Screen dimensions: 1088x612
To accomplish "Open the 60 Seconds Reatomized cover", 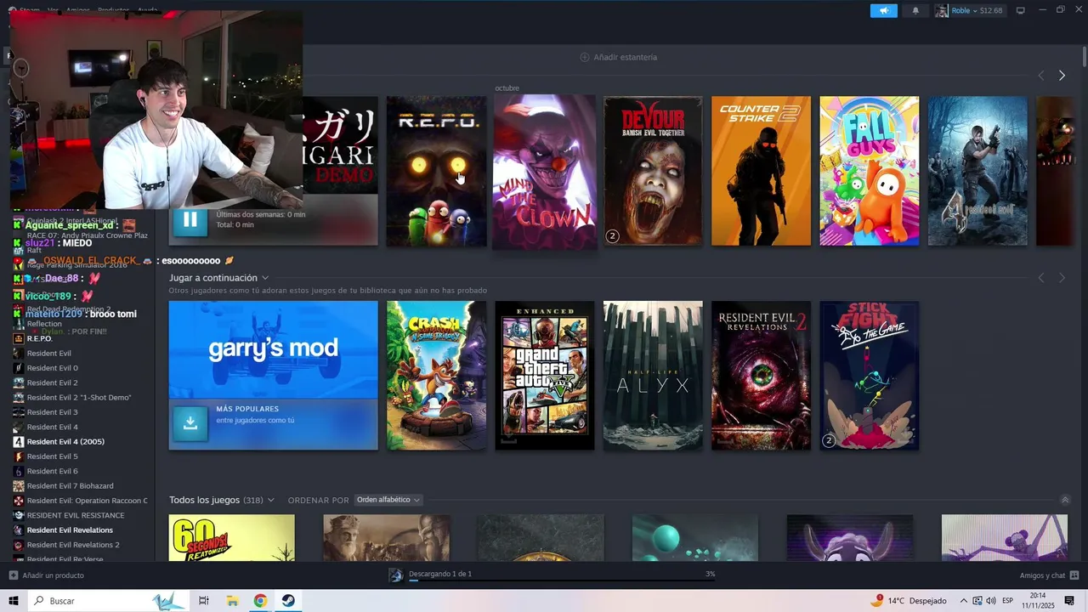I will point(231,537).
